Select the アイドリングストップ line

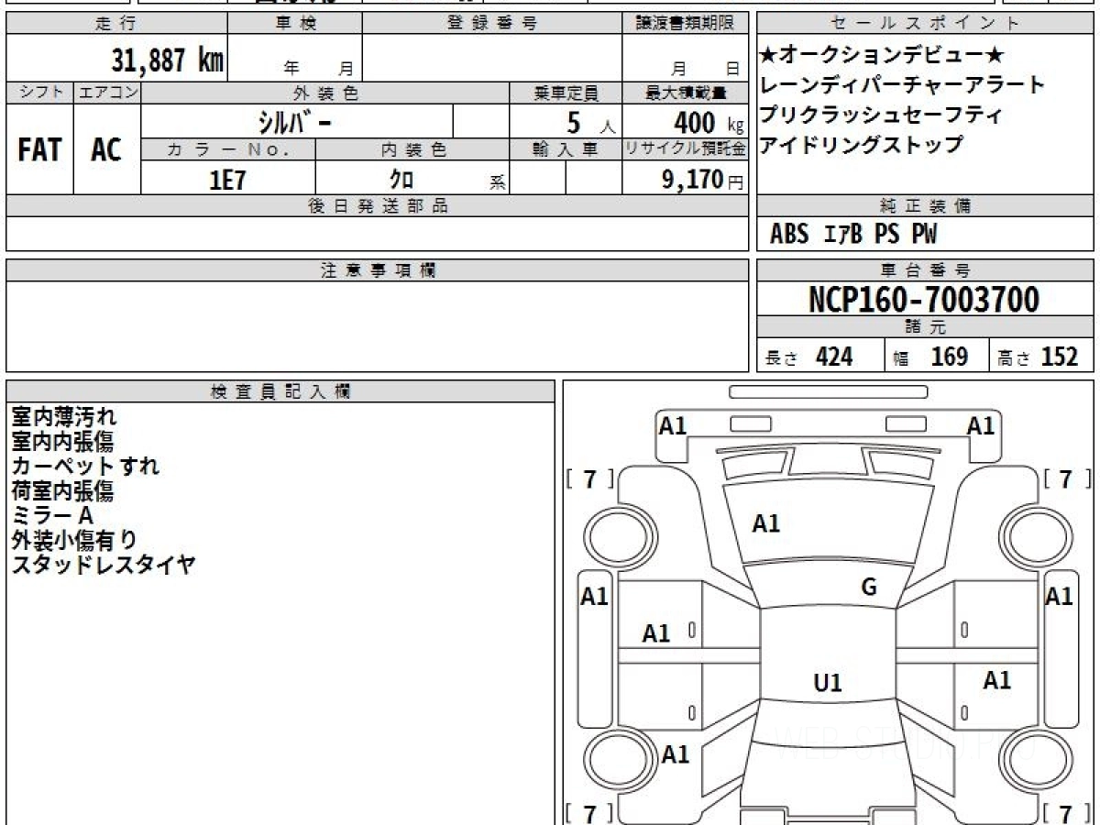862,144
